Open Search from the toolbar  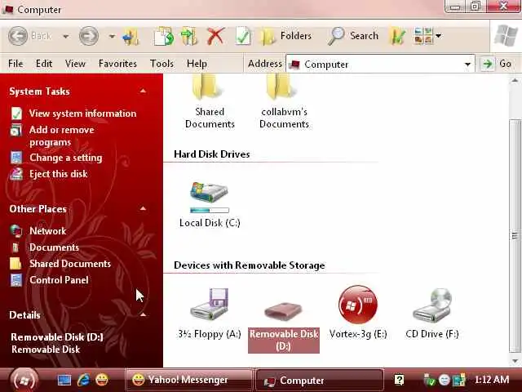(353, 36)
